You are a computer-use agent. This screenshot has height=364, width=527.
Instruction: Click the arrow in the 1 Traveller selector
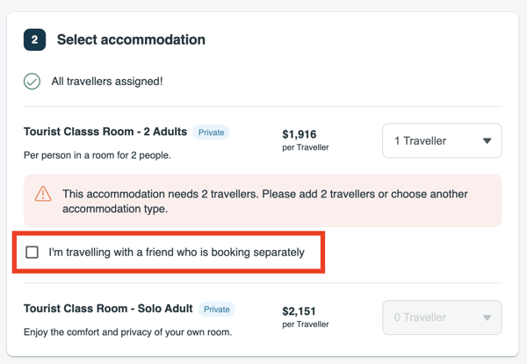[487, 141]
